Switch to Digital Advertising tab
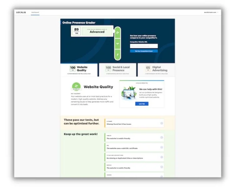The image size is (234, 187). click(157, 69)
